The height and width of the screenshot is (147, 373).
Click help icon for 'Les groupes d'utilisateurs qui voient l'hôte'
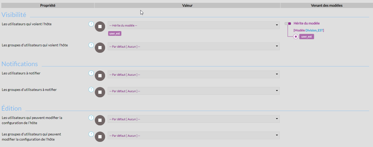91,45
